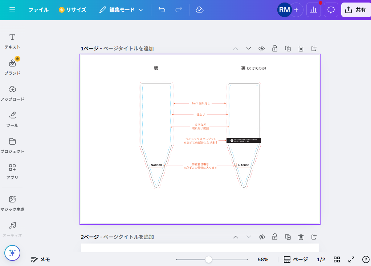Open the テキスト panel in the sidebar
This screenshot has width=371, height=266.
click(x=12, y=41)
